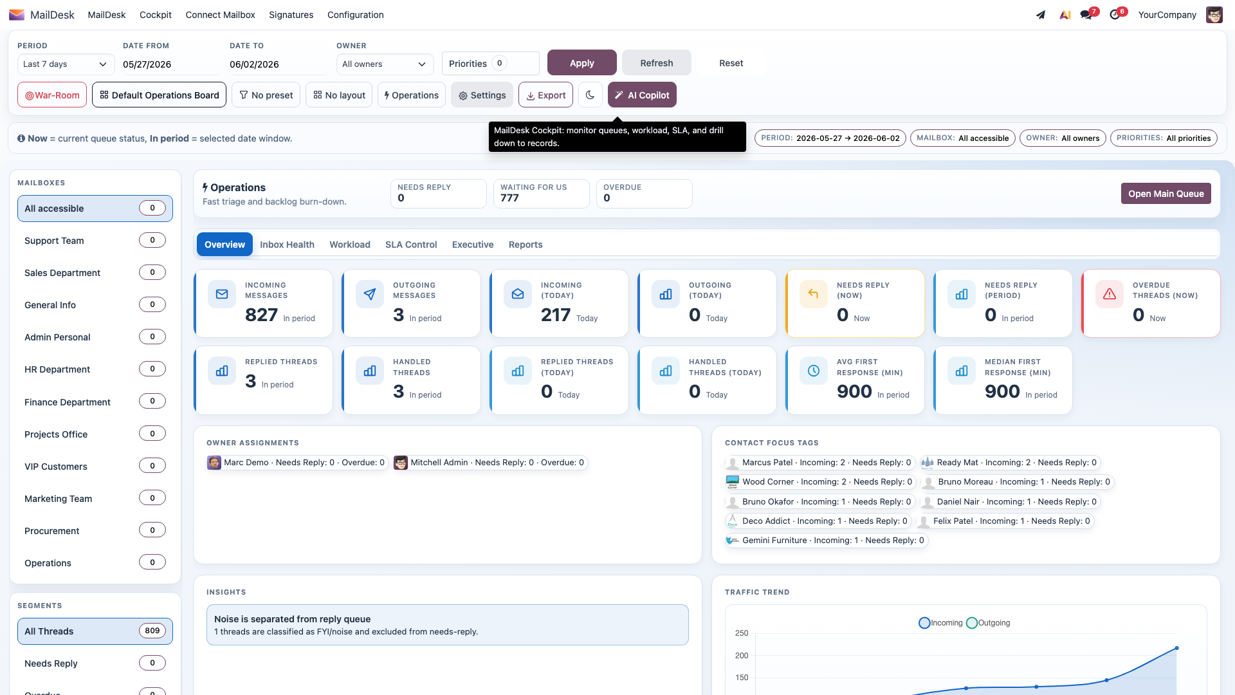Click the Waiting For Us 777 counter
Image resolution: width=1235 pixels, height=695 pixels.
(542, 194)
